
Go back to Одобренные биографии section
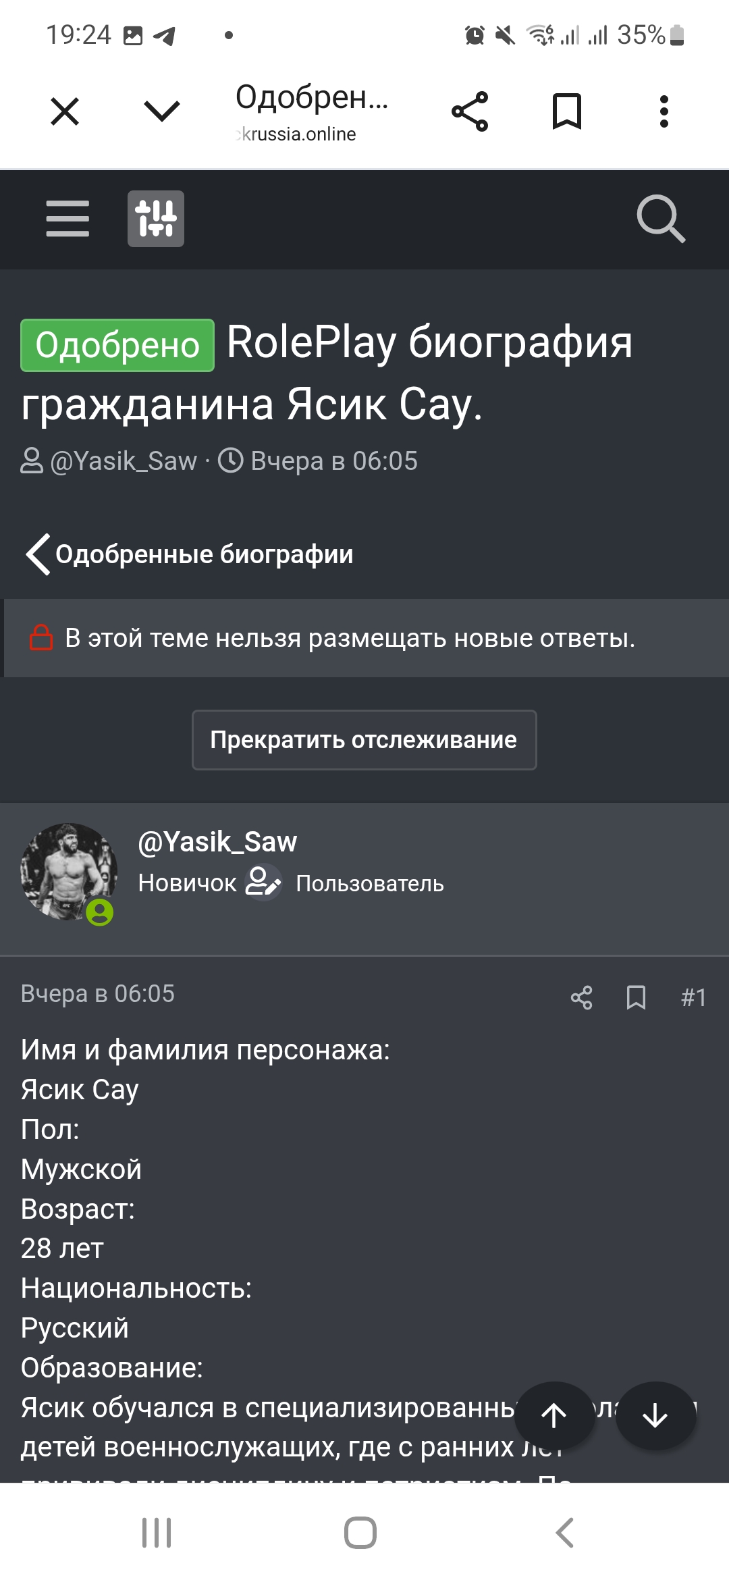[x=190, y=554]
